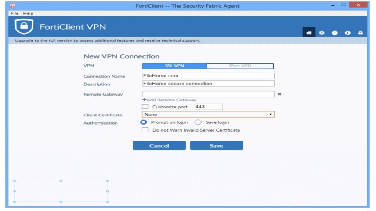
Task: Open the About info icon
Action: [347, 33]
